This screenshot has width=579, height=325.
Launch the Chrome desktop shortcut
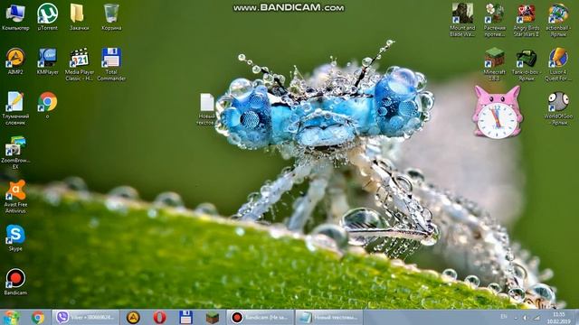tap(47, 106)
